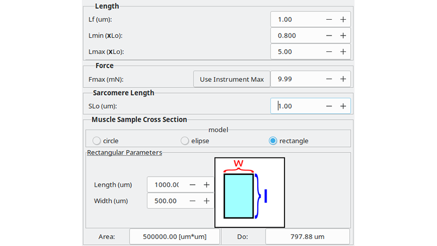Decrease rectangular Width (um) with minus
The height and width of the screenshot is (246, 437).
192,201
